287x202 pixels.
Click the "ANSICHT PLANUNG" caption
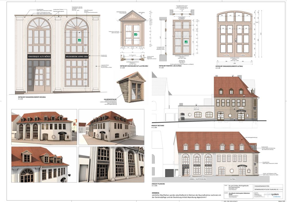[x=158, y=184]
